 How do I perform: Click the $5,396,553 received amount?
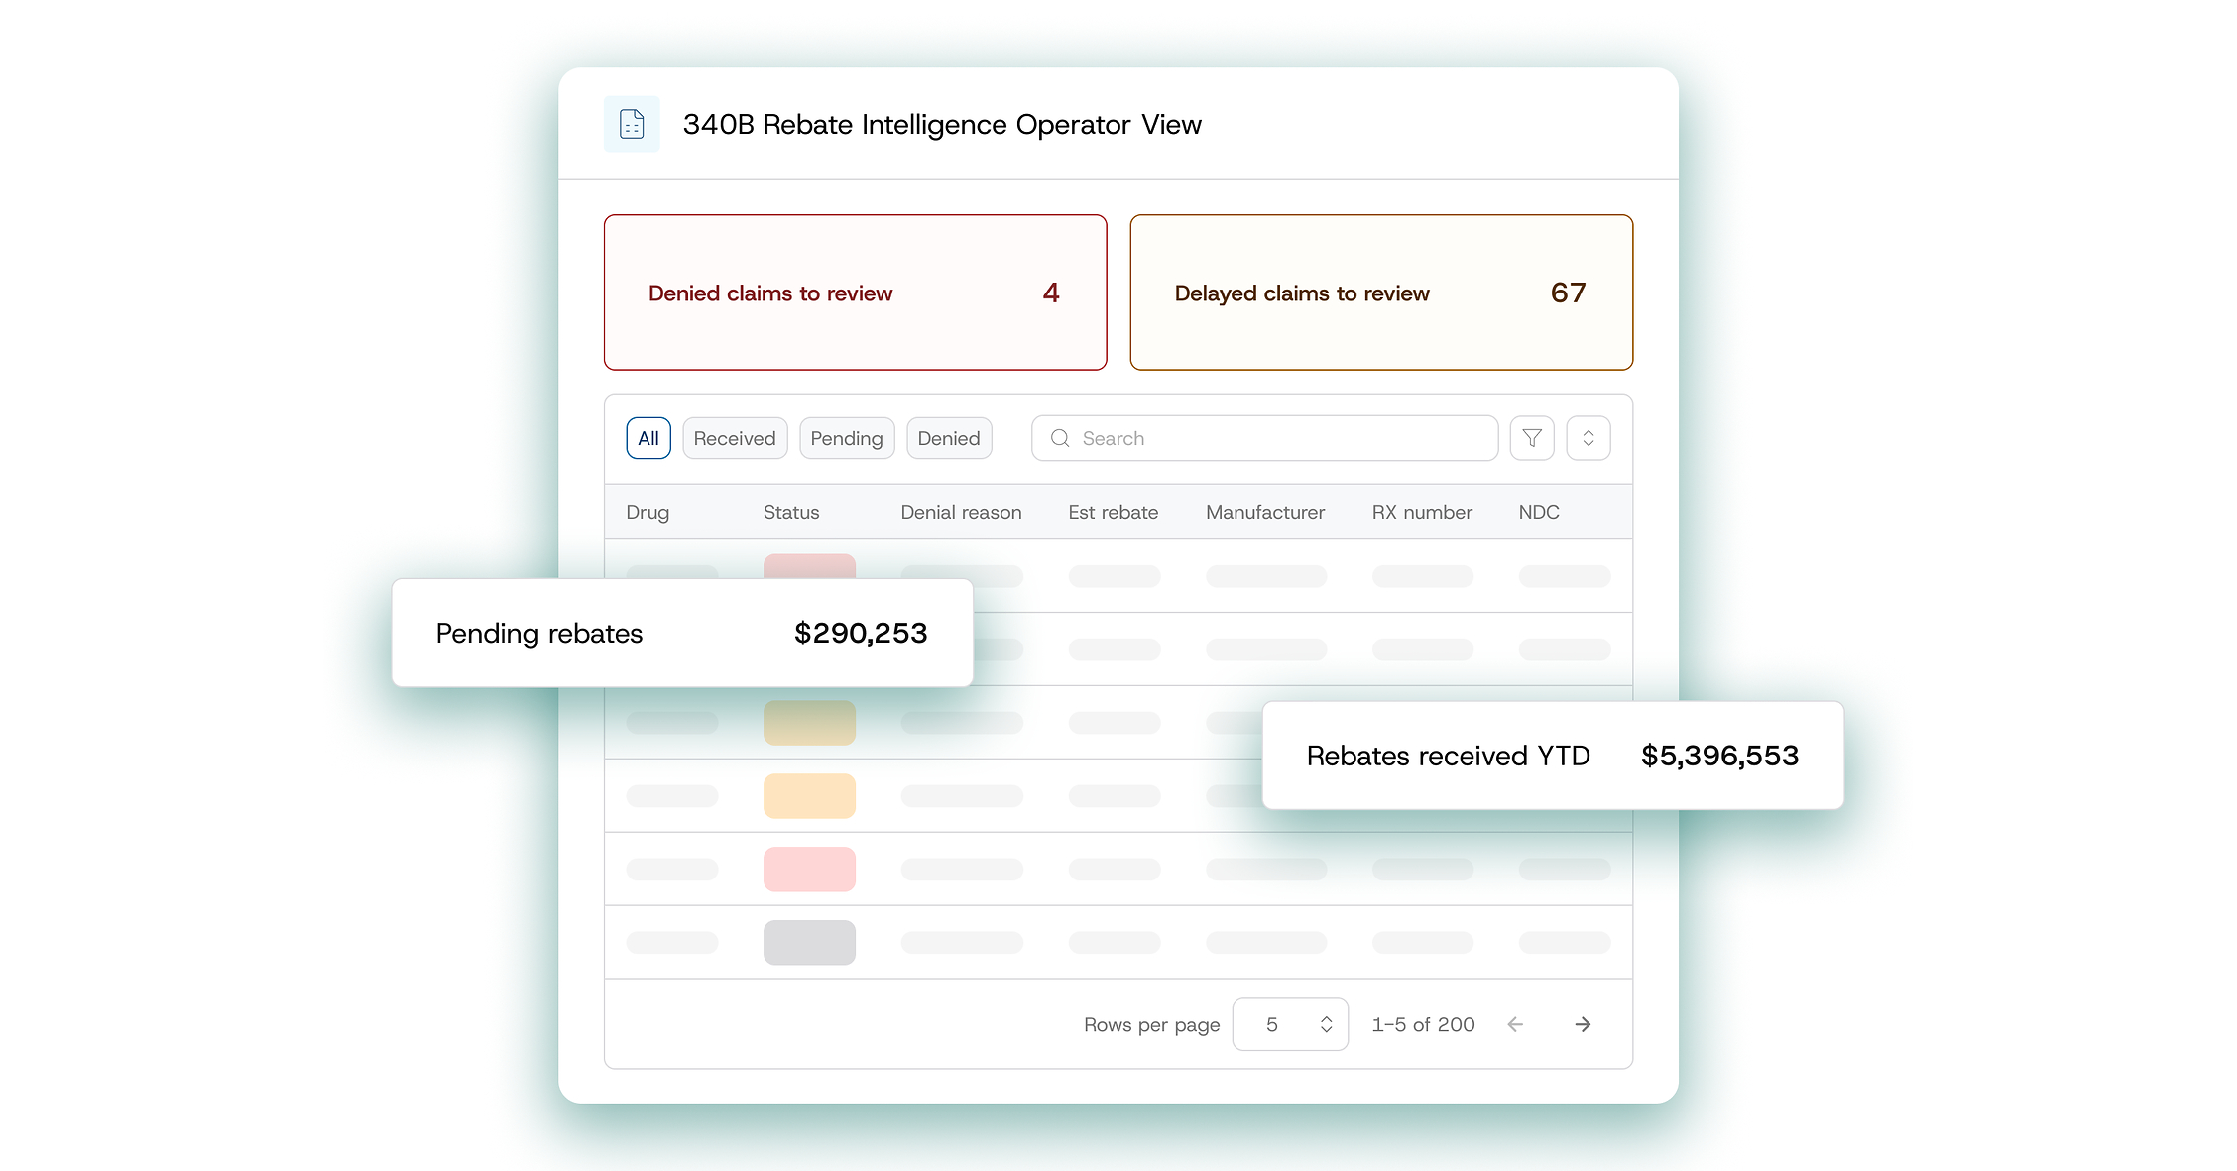(1719, 756)
